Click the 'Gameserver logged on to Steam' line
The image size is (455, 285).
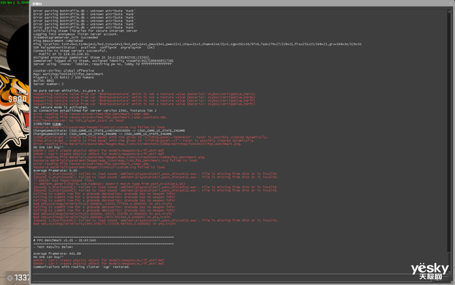point(103,61)
